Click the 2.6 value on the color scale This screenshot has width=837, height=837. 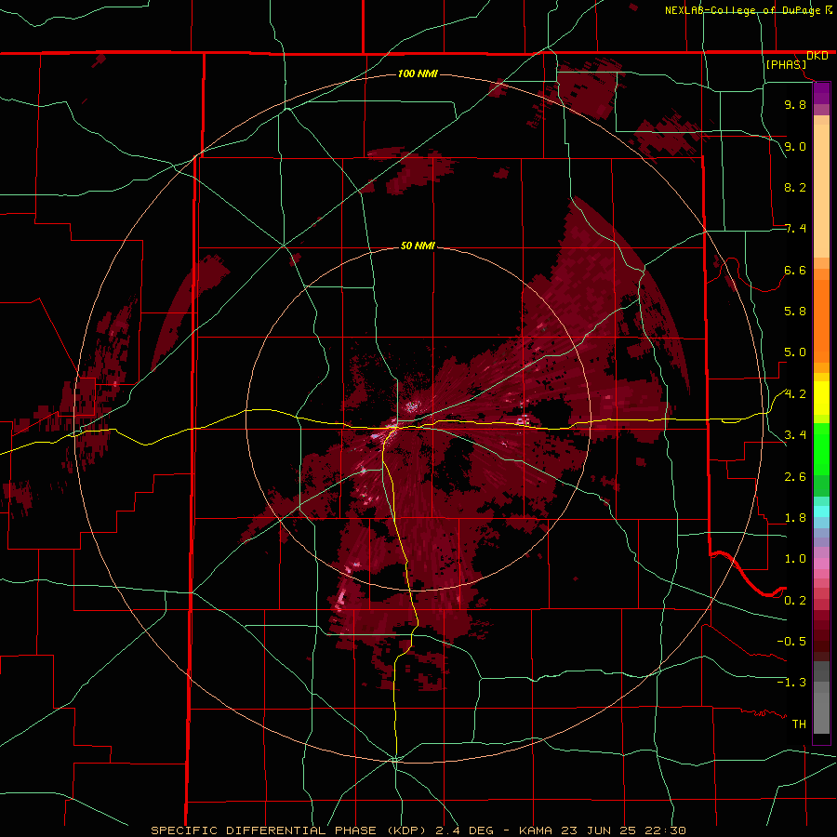tap(795, 477)
